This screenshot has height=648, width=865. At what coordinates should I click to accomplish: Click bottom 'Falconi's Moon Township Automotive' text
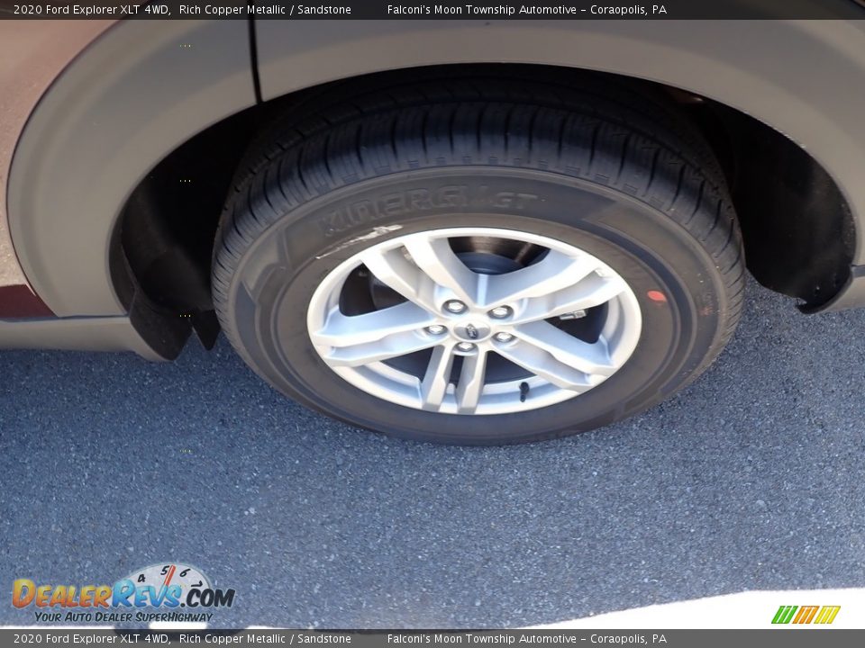click(x=481, y=639)
